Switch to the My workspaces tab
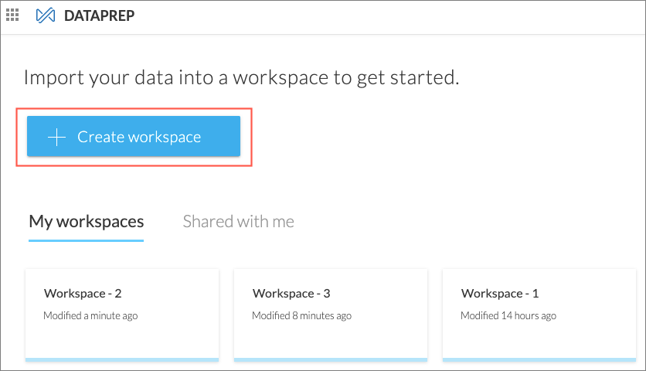 click(x=87, y=222)
